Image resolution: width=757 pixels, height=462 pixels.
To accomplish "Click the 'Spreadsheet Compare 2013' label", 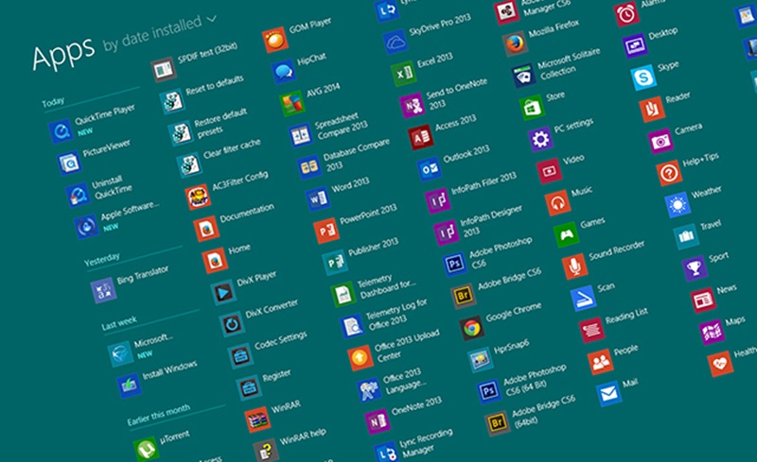I will (342, 126).
